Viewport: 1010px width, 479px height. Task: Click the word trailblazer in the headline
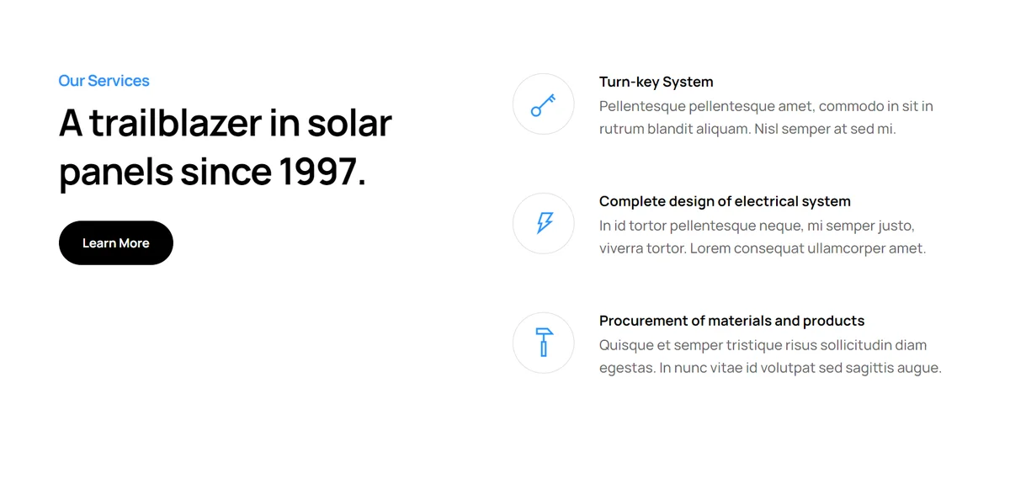[176, 123]
